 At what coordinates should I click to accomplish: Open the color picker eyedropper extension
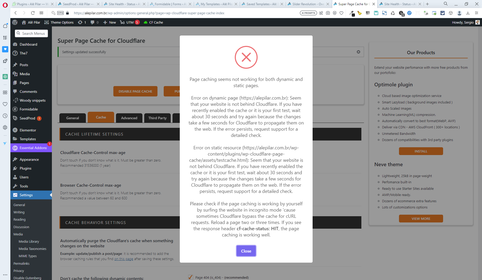[x=352, y=13]
